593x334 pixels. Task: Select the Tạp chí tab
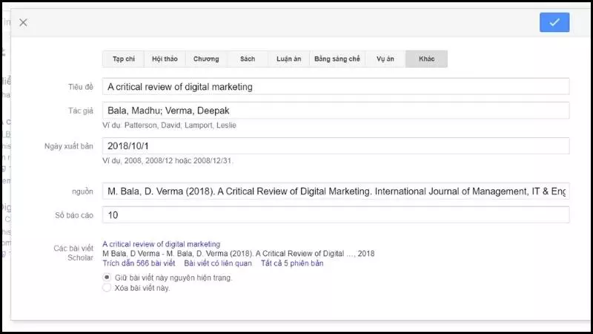(123, 59)
